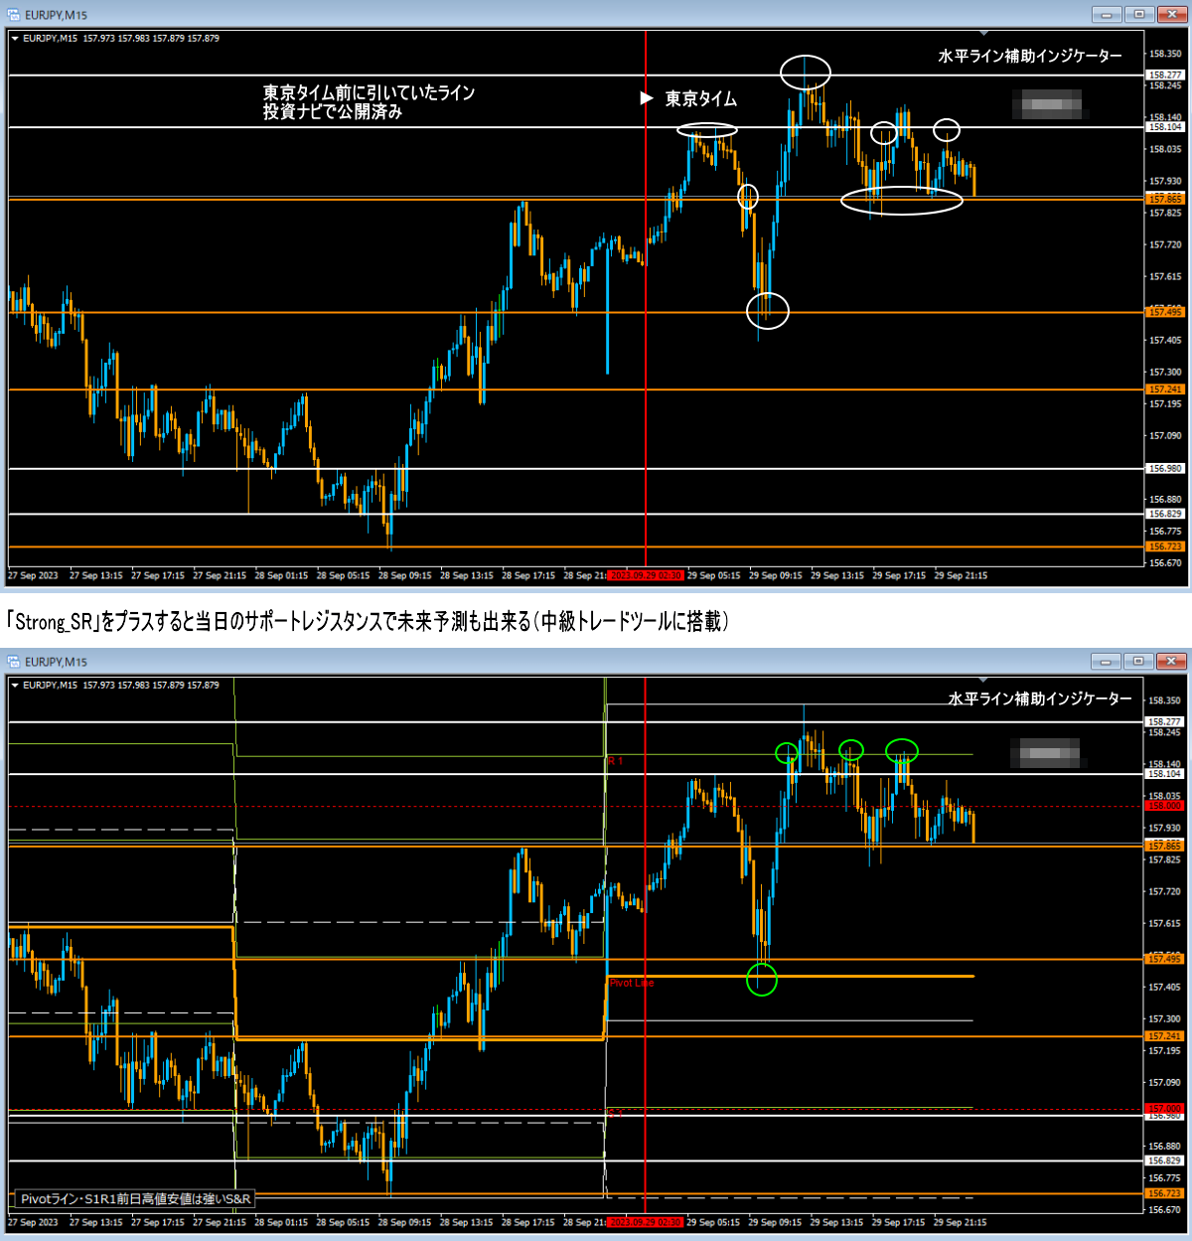Open the bottom chart's EURJPY,M15 dropdown arrow
The image size is (1192, 1241).
coord(15,686)
